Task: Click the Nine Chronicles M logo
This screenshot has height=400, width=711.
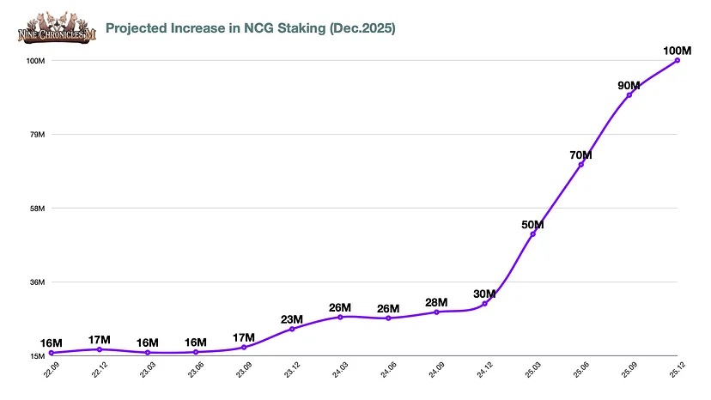Action: (x=58, y=27)
